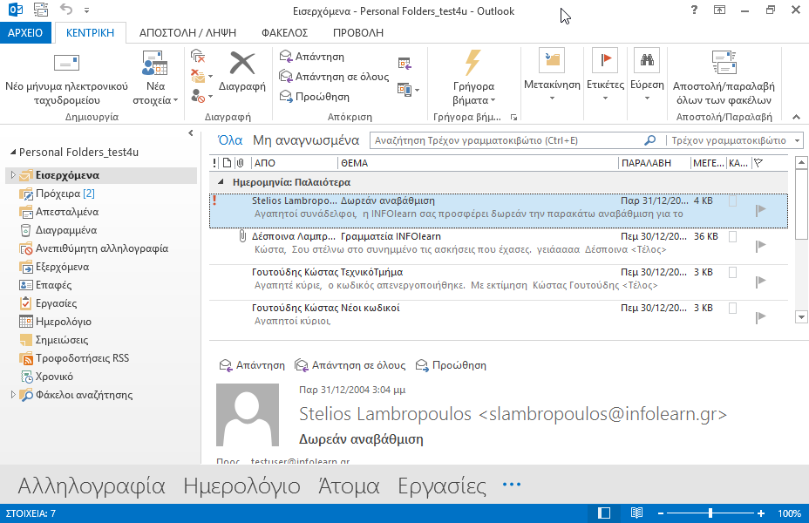Click the flag on Γραμματεία INFOlearn message
This screenshot has width=809, height=523.
tap(760, 246)
